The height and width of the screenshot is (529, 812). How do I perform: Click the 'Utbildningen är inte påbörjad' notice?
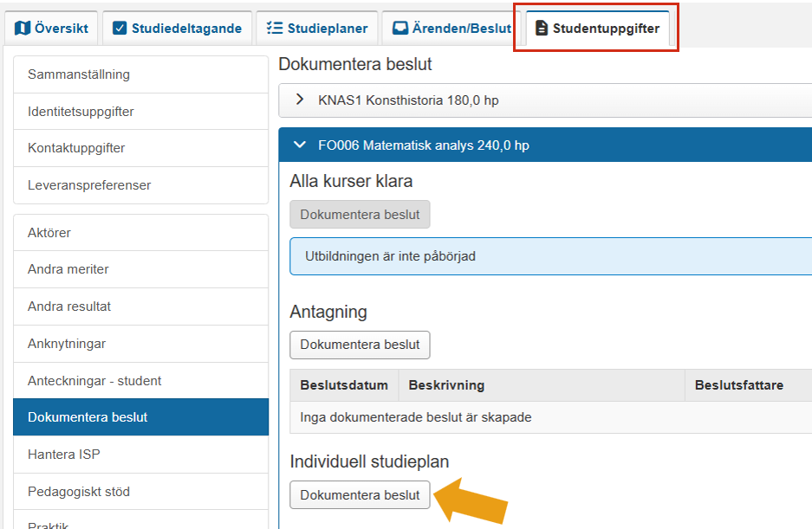click(x=550, y=256)
